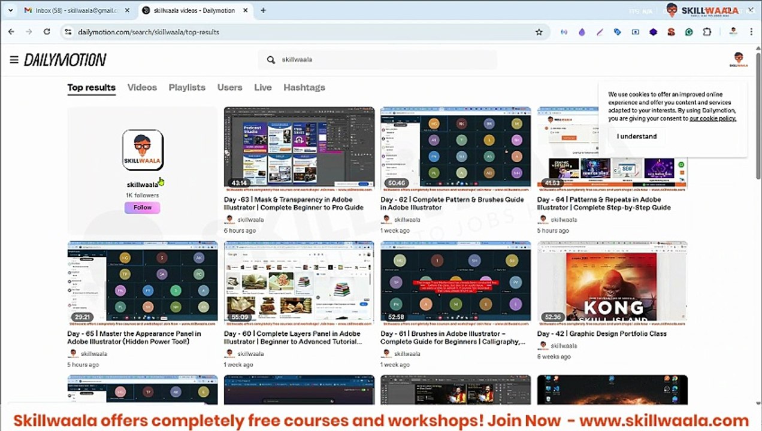
Task: Click the site information icon in address bar
Action: (x=68, y=32)
